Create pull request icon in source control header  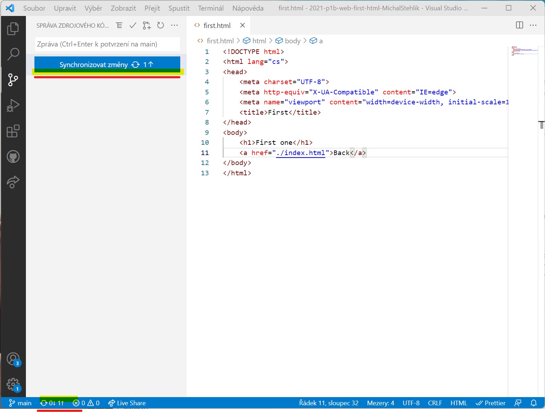tap(147, 25)
